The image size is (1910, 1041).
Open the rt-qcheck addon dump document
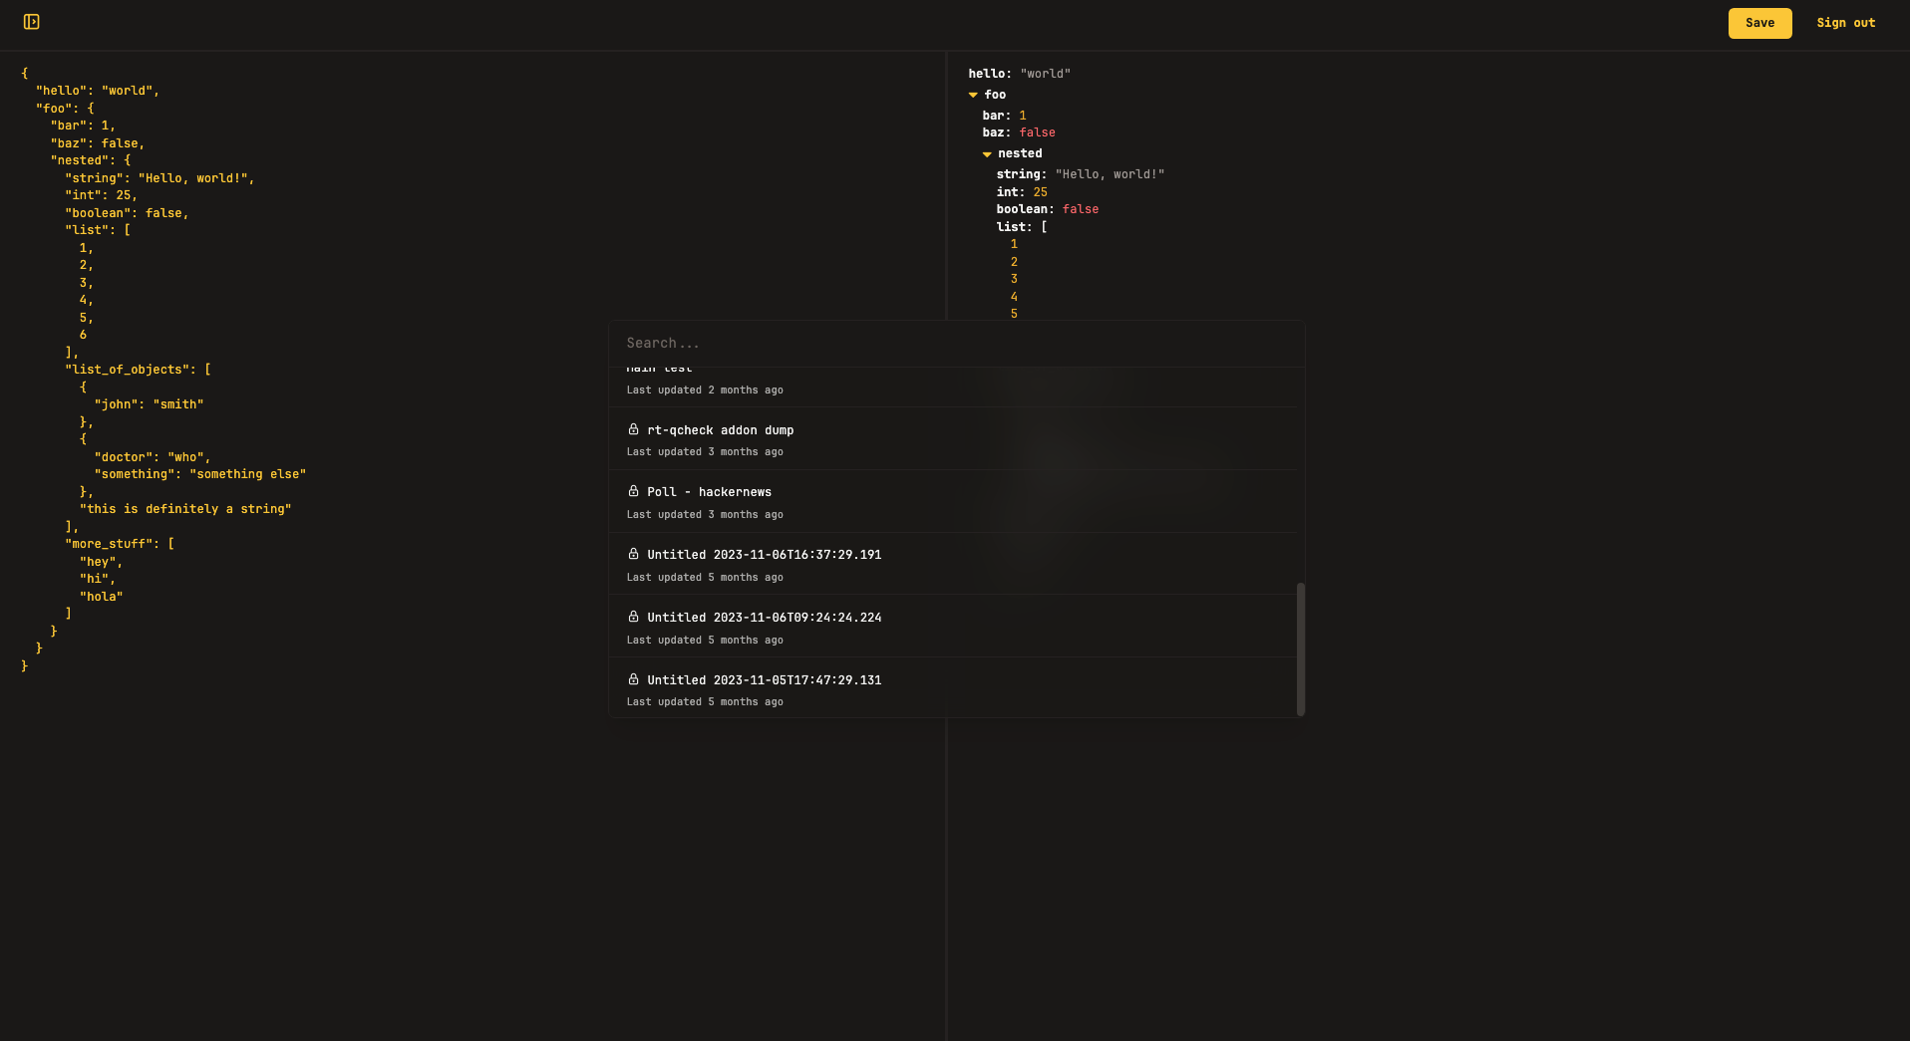click(x=720, y=430)
